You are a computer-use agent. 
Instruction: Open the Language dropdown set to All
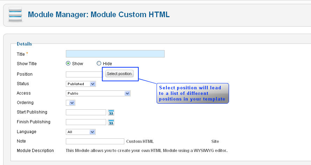[x=81, y=132]
